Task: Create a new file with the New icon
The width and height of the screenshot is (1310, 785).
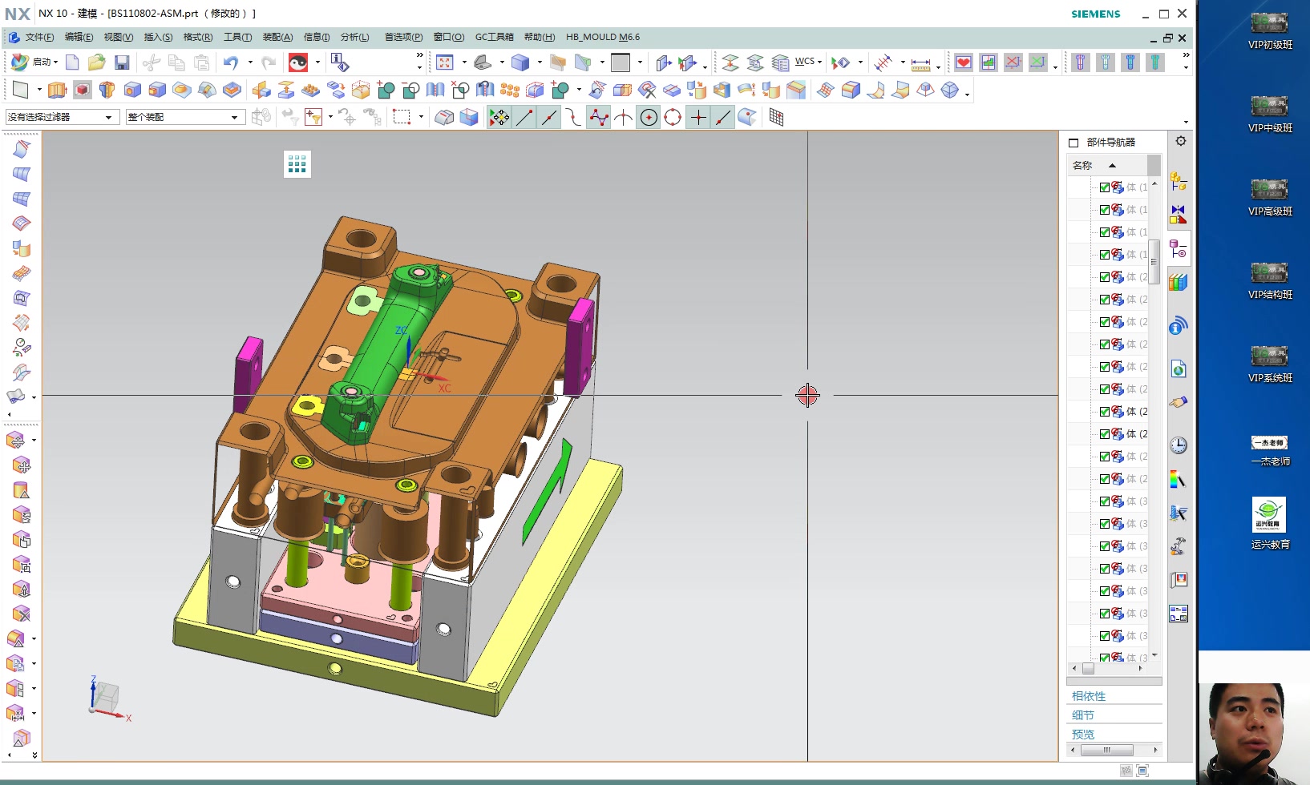Action: (72, 62)
